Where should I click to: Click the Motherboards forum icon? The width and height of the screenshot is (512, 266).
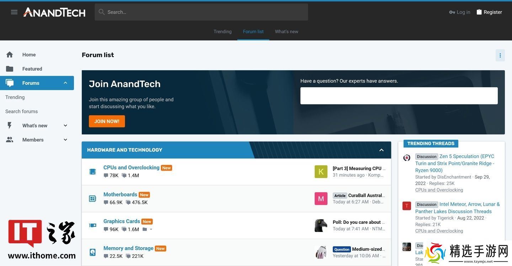click(x=92, y=199)
